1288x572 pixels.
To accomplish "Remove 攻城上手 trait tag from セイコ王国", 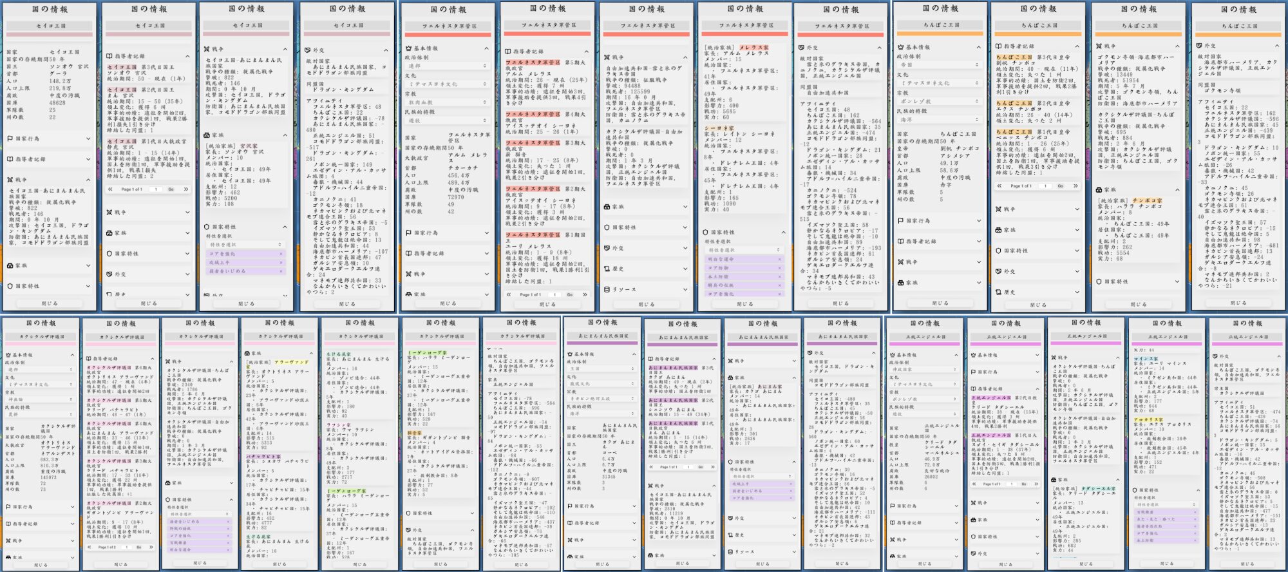I will coord(281,263).
